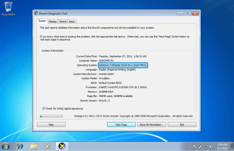
Task: Click the 'System Information' group label
Action: (53, 51)
